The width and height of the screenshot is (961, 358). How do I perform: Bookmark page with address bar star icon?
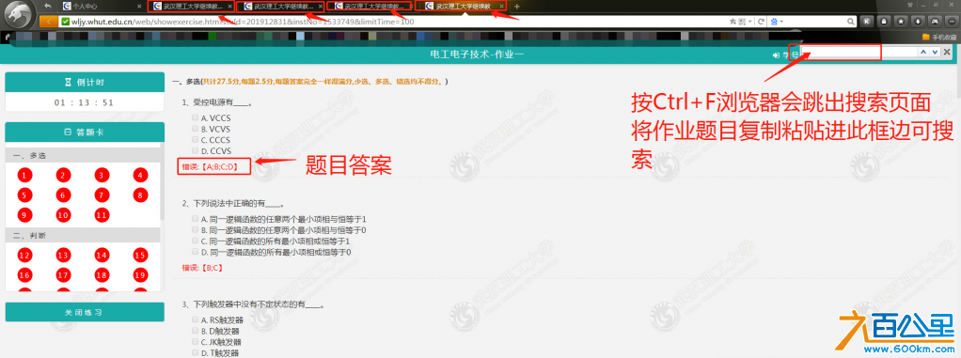click(733, 22)
